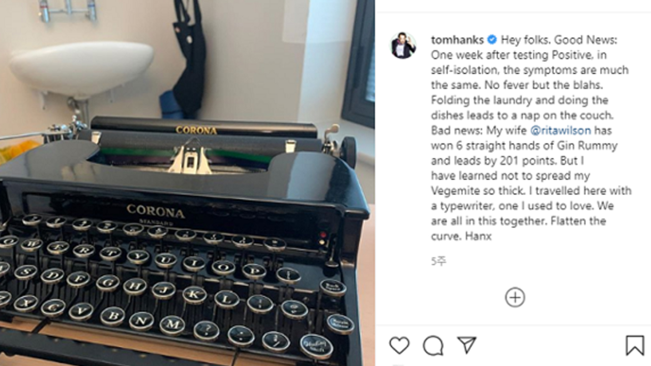The width and height of the screenshot is (651, 366).
Task: Like the post with the heart icon
Action: coord(399,346)
